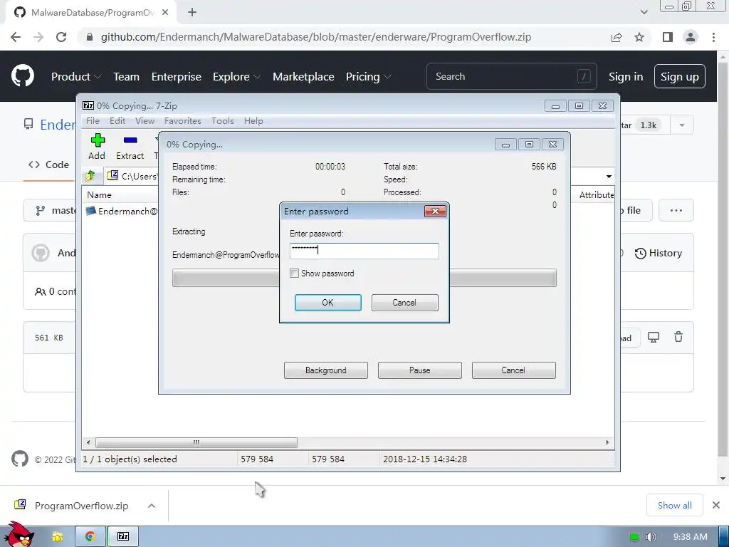Open the three-dot file options menu
Image resolution: width=729 pixels, height=547 pixels.
[676, 210]
